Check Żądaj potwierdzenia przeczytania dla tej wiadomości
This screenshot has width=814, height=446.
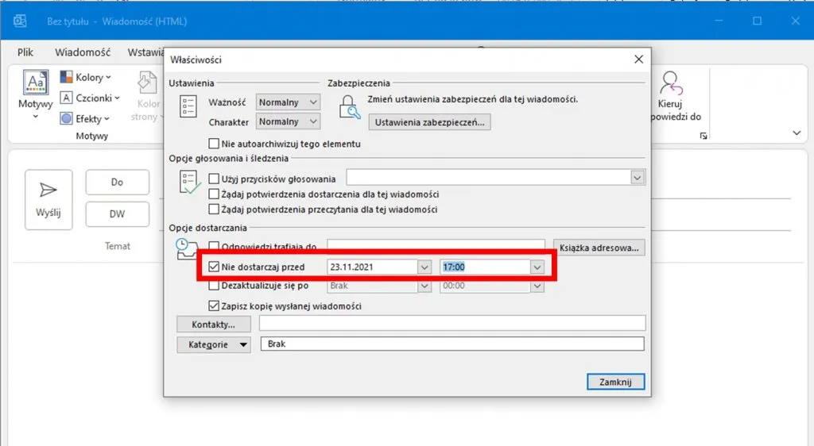click(213, 210)
